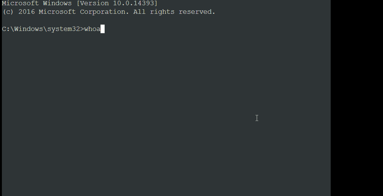383x196 pixels.
Task: Click the "C:" drive letter in the prompt
Action: (x=6, y=29)
